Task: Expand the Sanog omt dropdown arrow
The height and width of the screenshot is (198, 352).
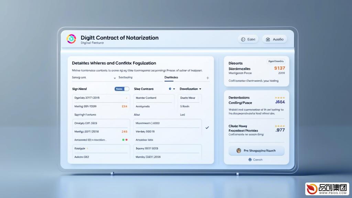Action: coord(115,78)
